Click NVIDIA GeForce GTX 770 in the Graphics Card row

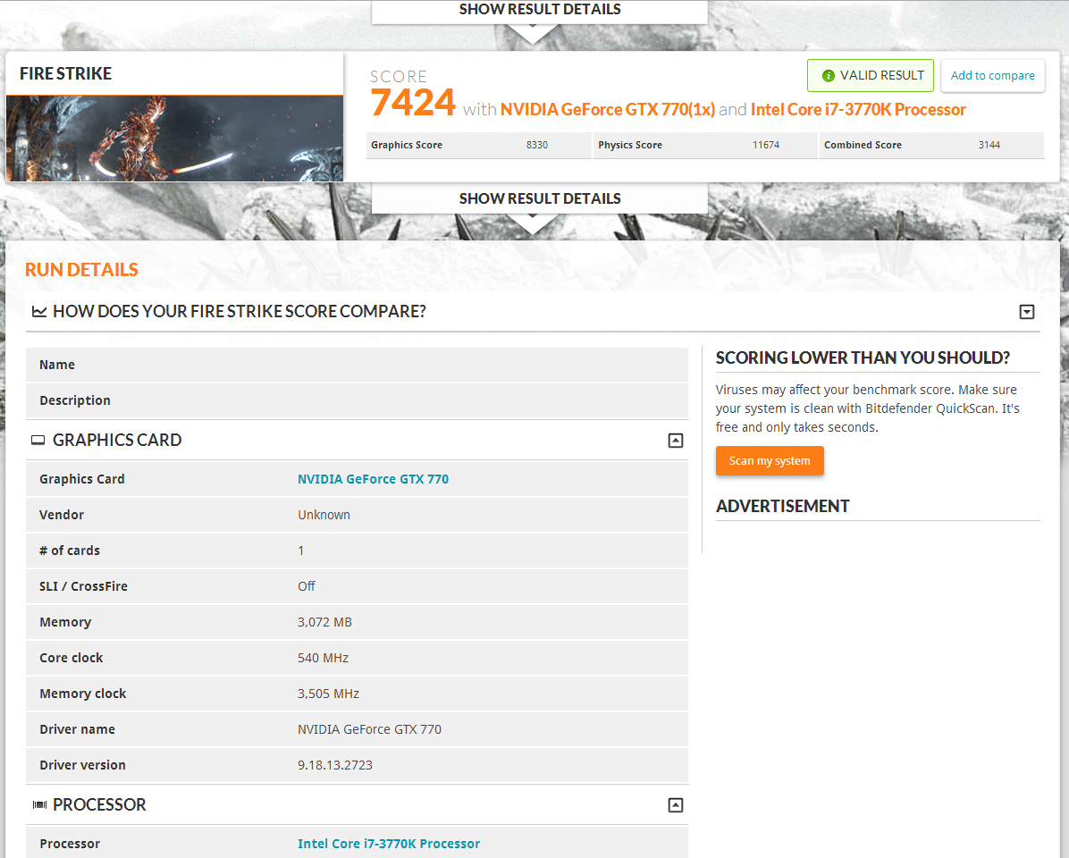pyautogui.click(x=373, y=478)
